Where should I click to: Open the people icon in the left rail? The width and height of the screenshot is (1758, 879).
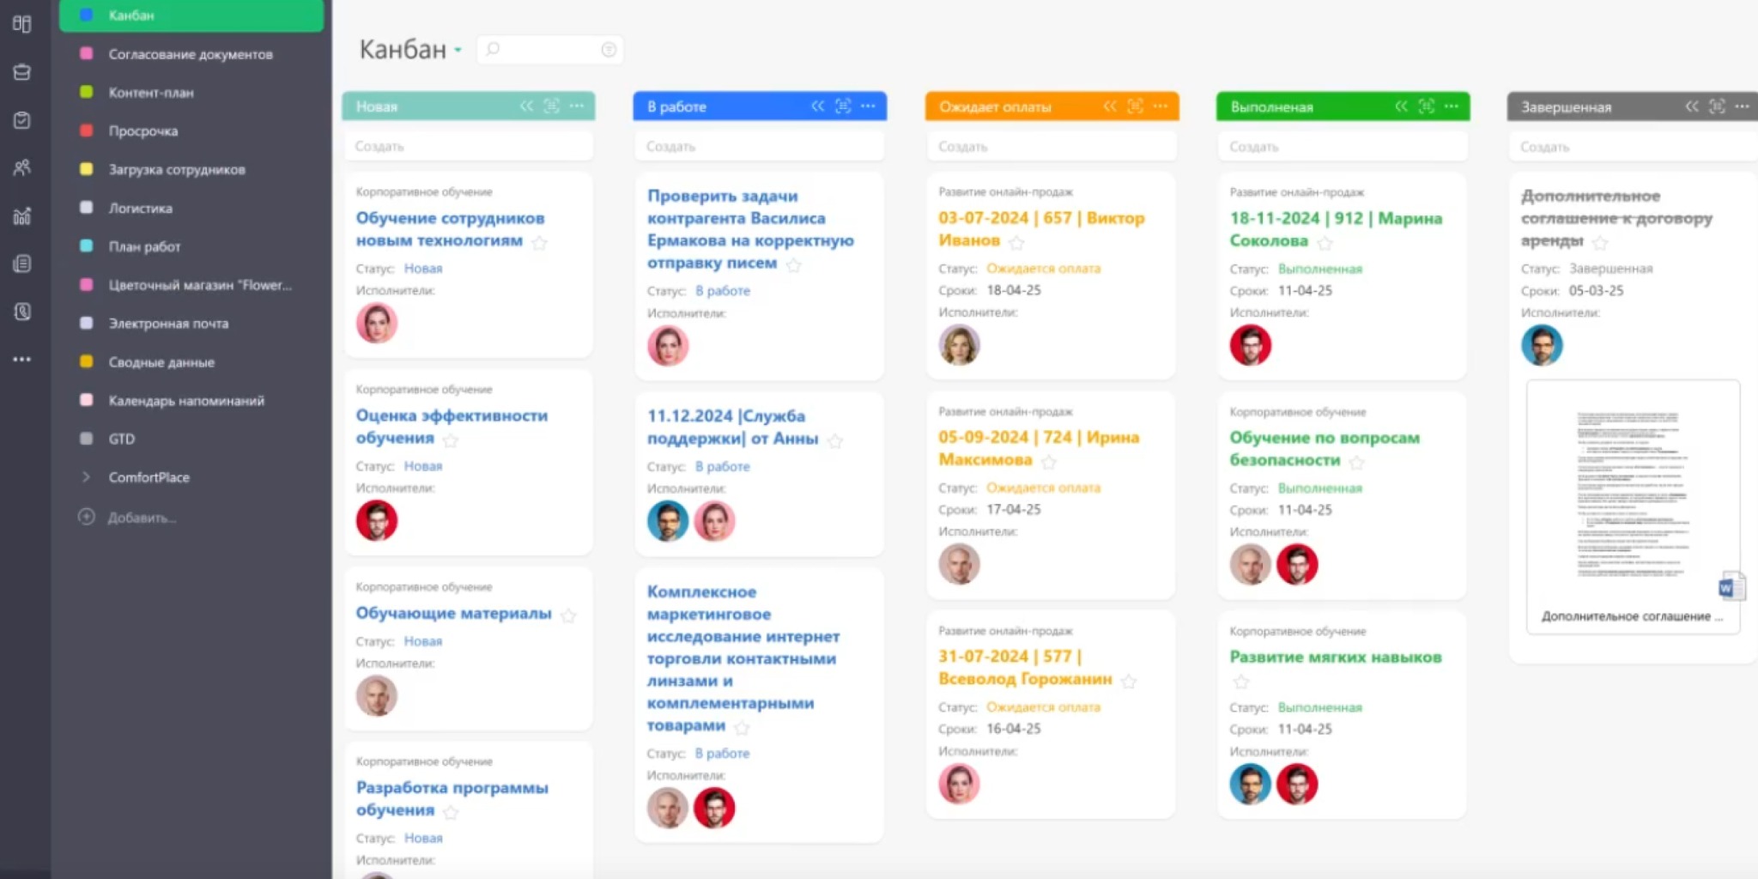tap(22, 167)
